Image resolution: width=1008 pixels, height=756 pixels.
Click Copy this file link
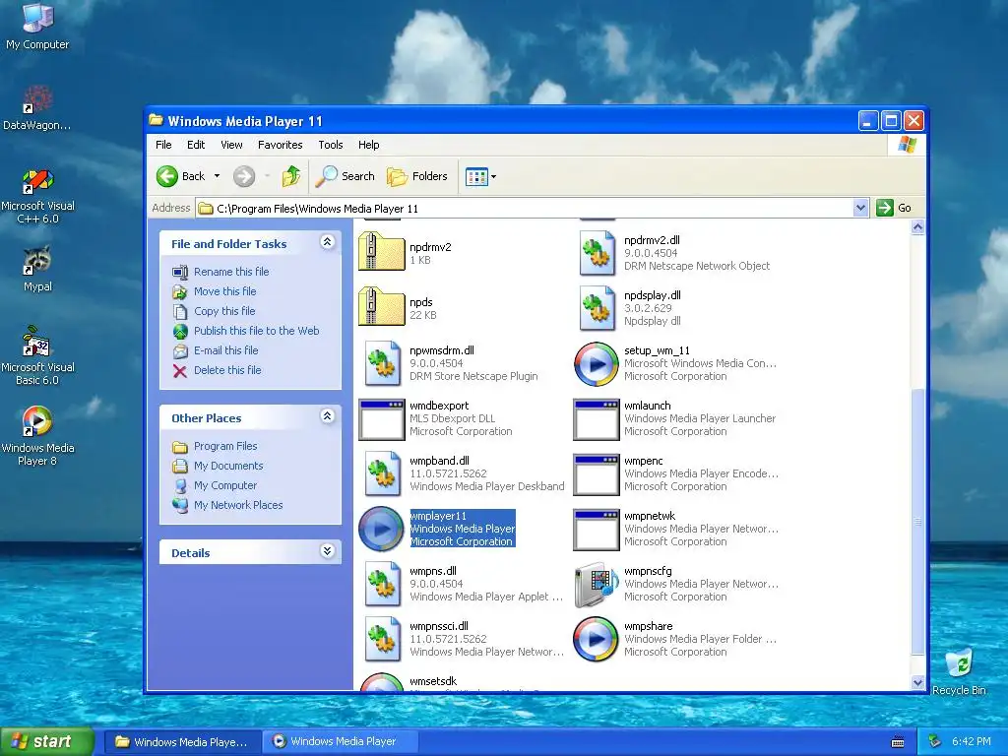tap(224, 311)
